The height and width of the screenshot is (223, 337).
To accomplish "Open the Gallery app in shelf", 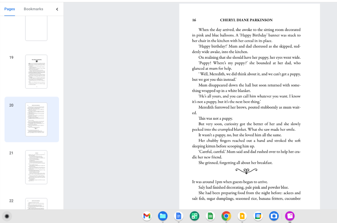I will (290, 216).
